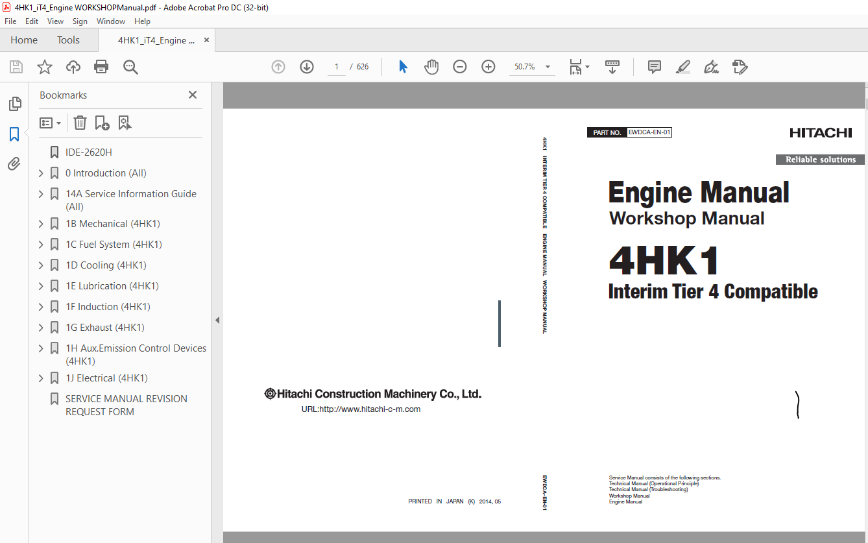Image resolution: width=868 pixels, height=543 pixels.
Task: Activate the hand pan tool
Action: pos(431,67)
